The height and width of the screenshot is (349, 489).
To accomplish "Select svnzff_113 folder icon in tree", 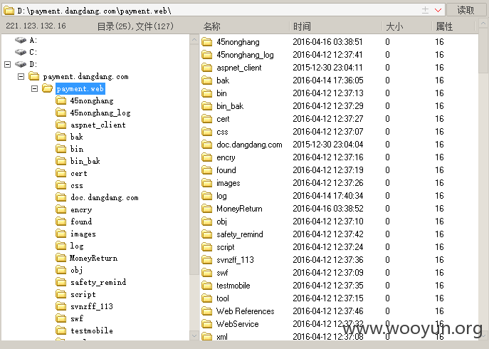I will tap(61, 306).
